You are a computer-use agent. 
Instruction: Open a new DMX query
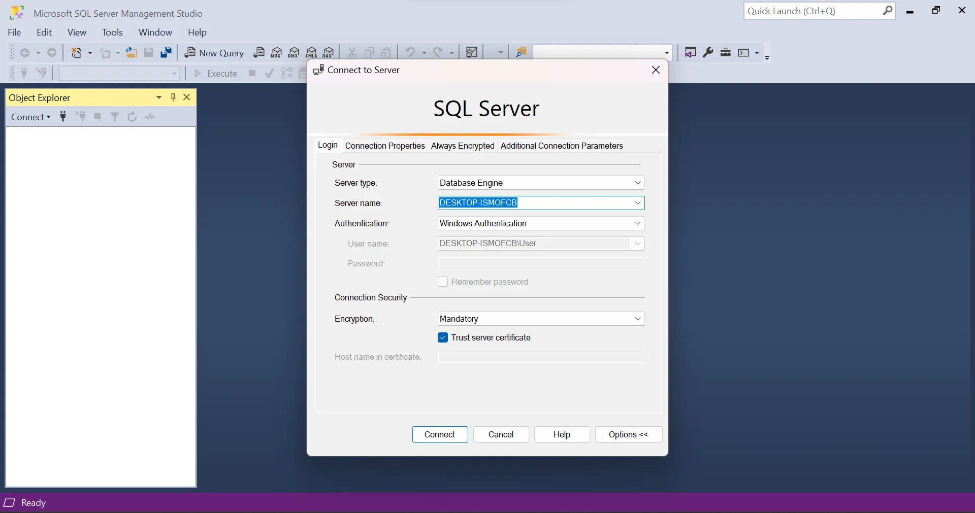point(294,52)
